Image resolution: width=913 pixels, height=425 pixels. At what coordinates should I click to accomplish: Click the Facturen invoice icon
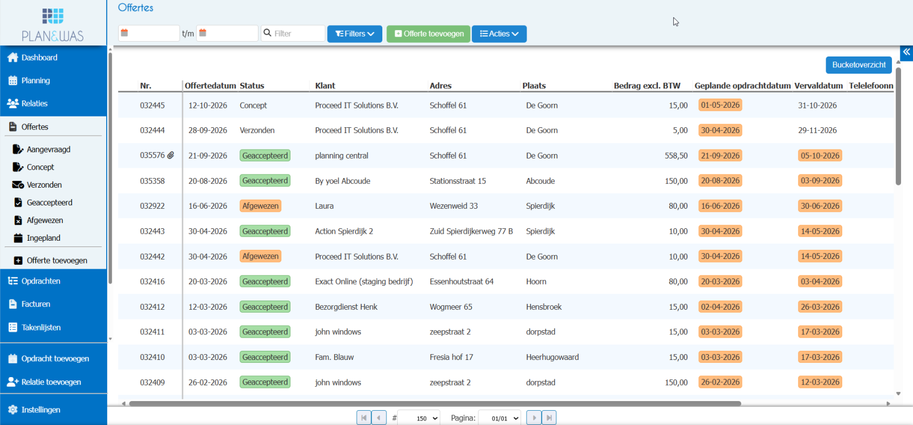(x=13, y=304)
